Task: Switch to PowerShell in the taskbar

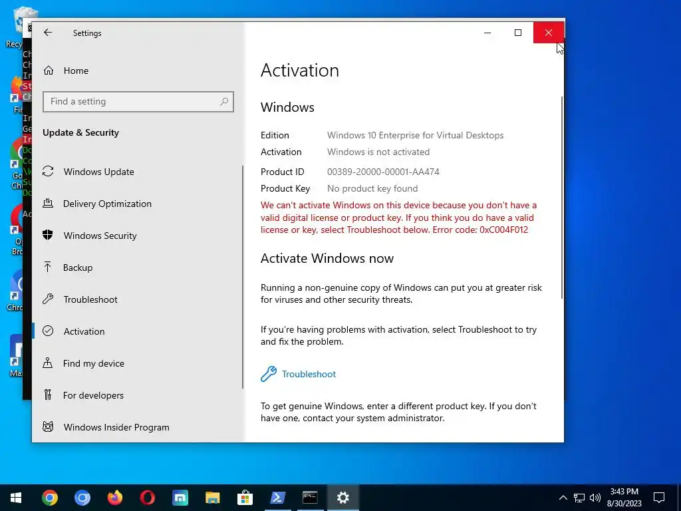Action: (x=277, y=498)
